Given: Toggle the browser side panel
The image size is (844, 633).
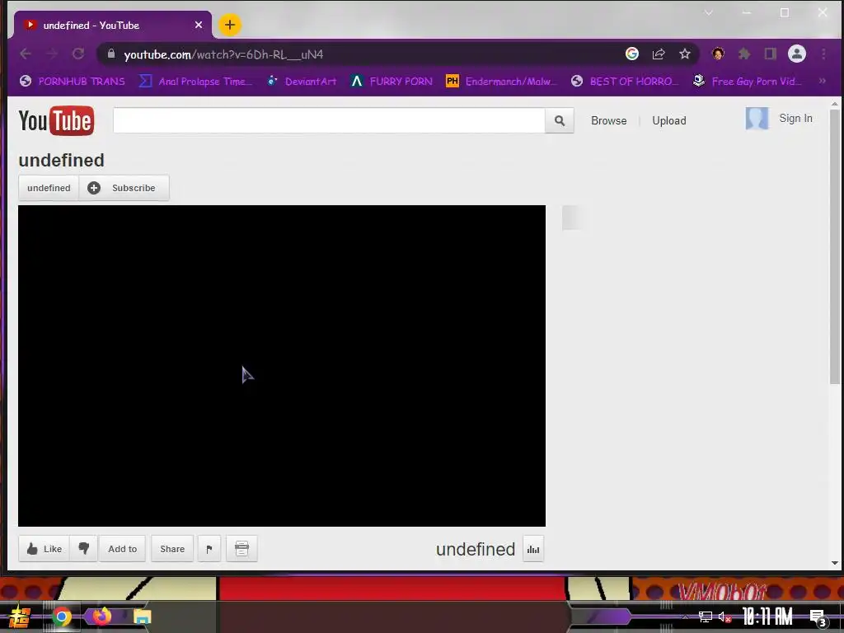Looking at the screenshot, I should pyautogui.click(x=771, y=54).
